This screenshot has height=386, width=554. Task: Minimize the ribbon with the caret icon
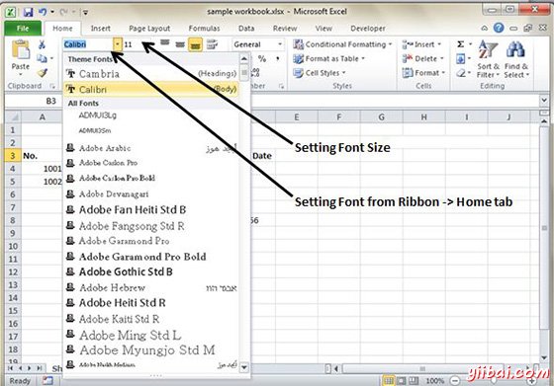485,29
